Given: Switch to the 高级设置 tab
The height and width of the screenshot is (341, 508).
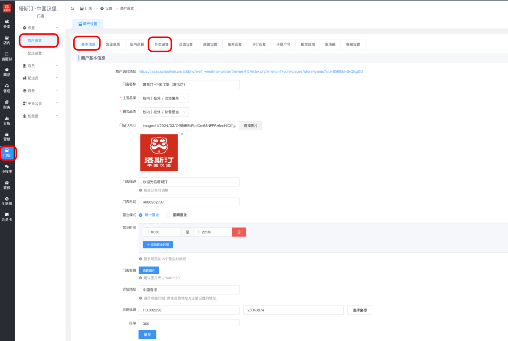Looking at the screenshot, I should pyautogui.click(x=210, y=44).
